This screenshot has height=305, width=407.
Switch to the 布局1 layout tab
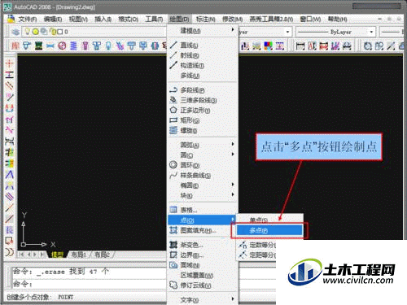click(x=78, y=255)
